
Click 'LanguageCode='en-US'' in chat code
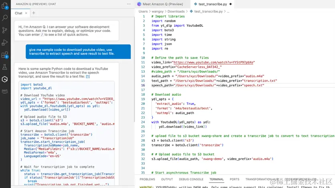click(42, 156)
